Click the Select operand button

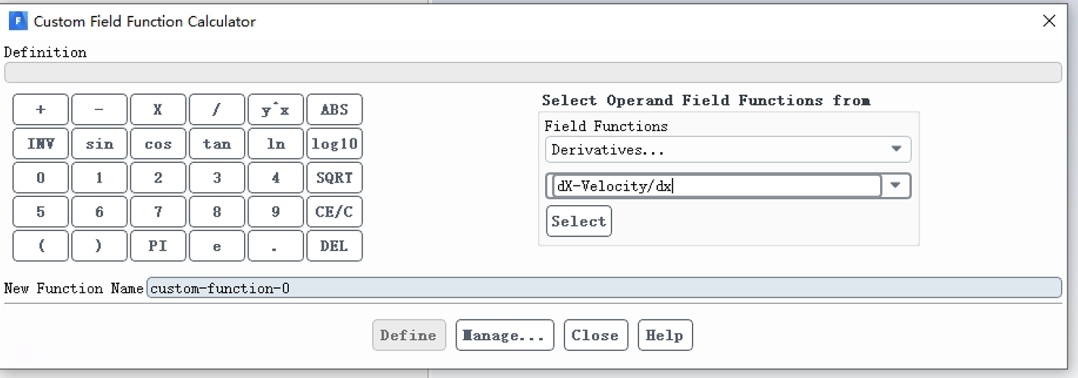[578, 221]
